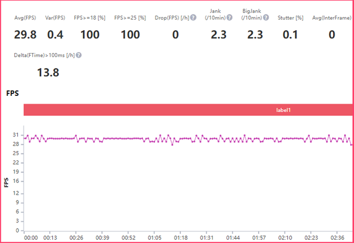Click the Delta(FTime) value 13.8

click(x=48, y=72)
